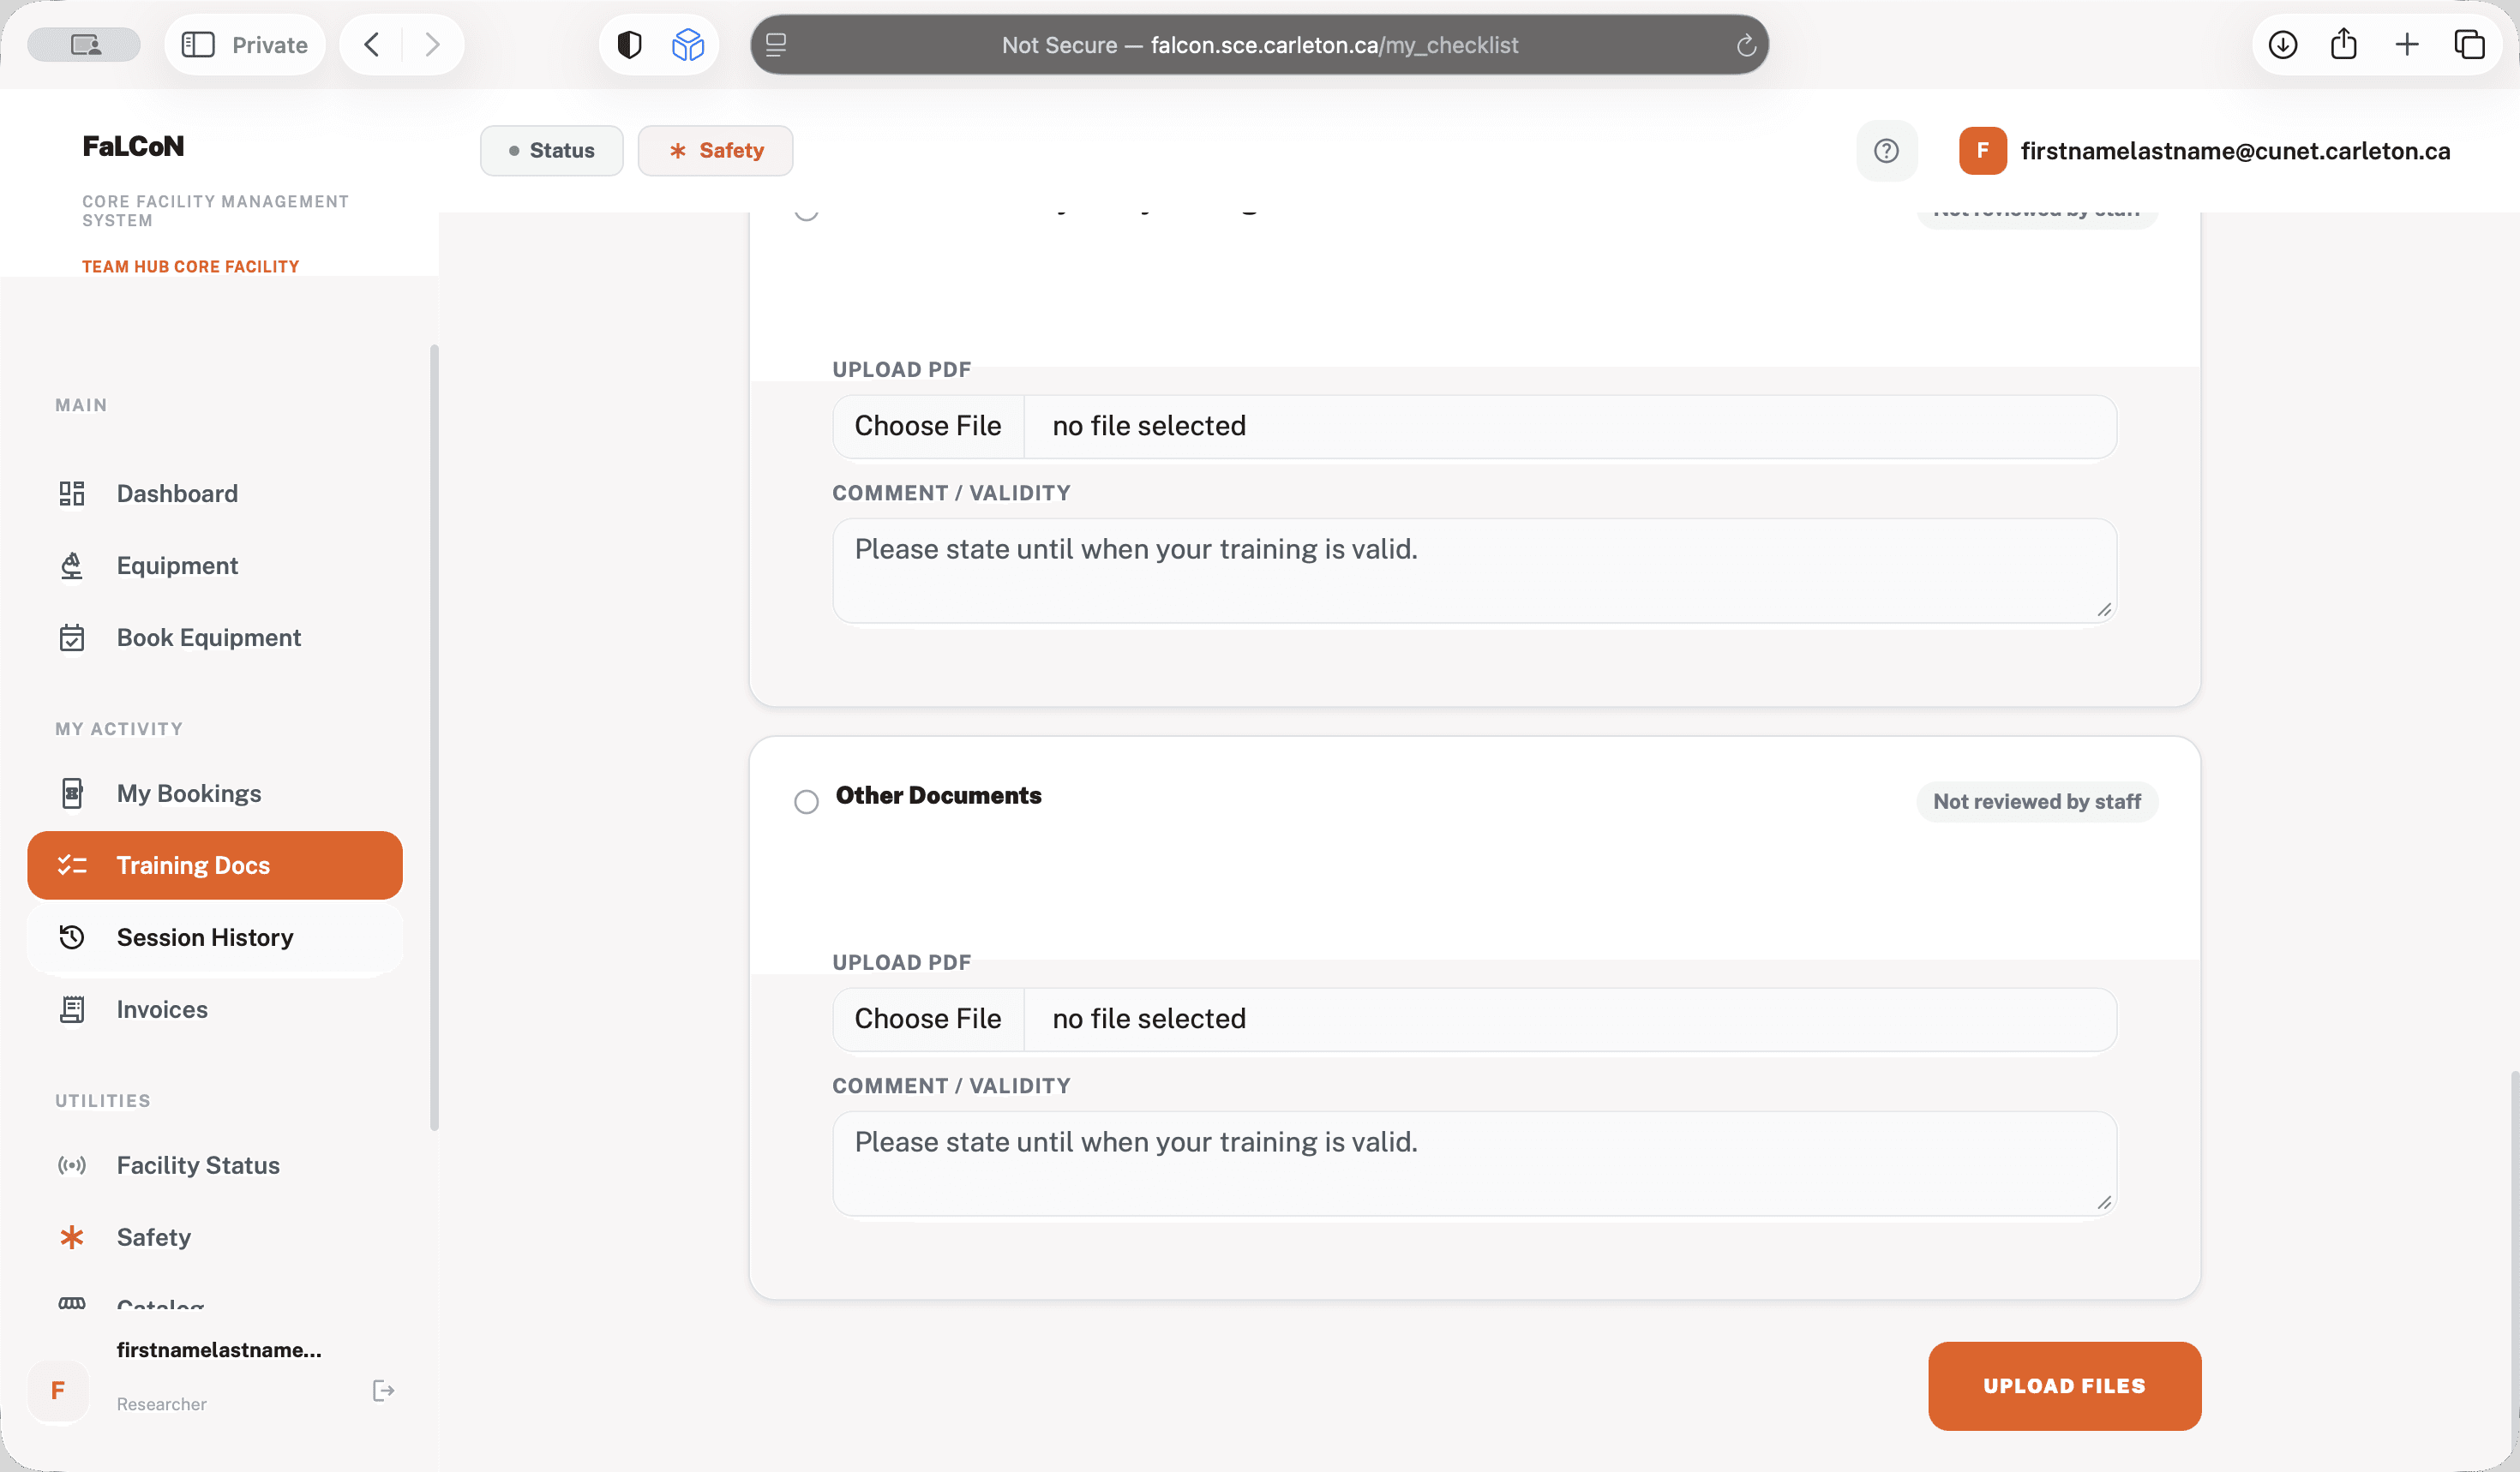The height and width of the screenshot is (1472, 2520).
Task: Click the orange Safety asterisk in sidebar
Action: coord(72,1237)
